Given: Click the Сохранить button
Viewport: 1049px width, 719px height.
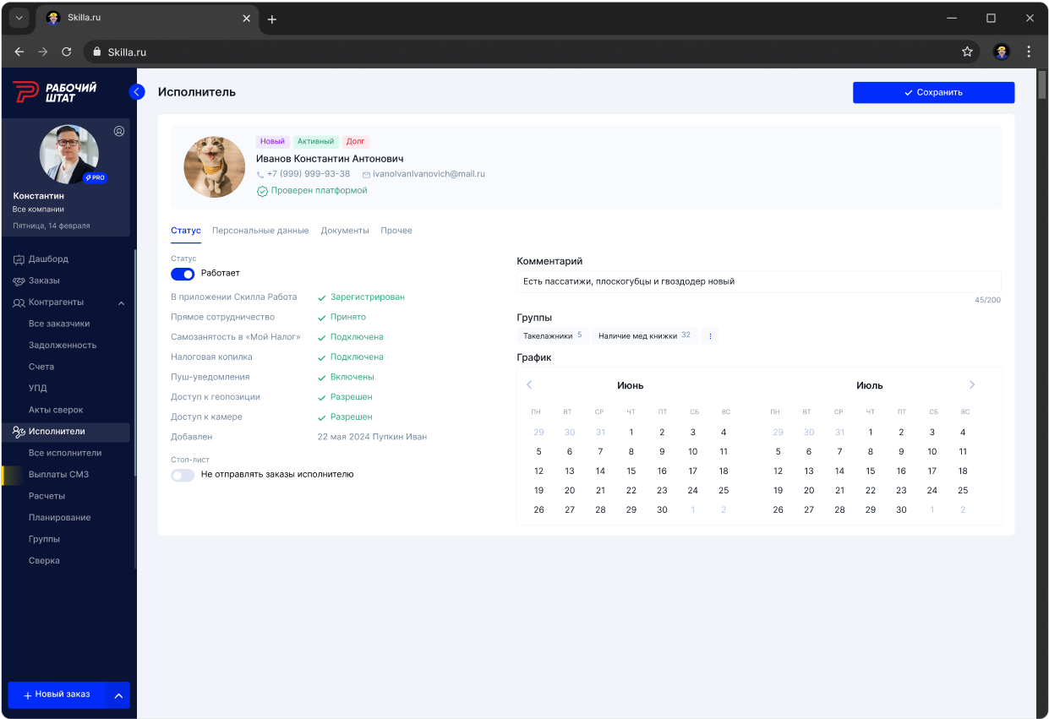Looking at the screenshot, I should point(933,92).
